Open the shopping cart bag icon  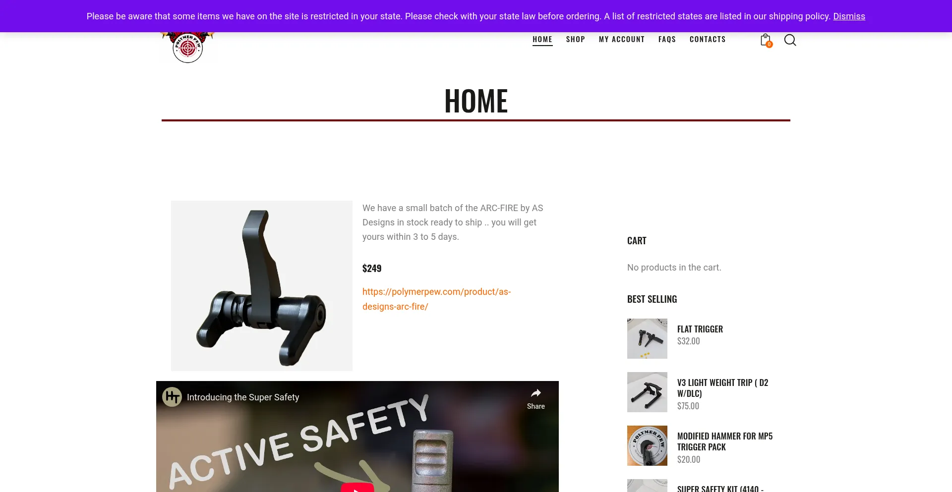click(766, 40)
